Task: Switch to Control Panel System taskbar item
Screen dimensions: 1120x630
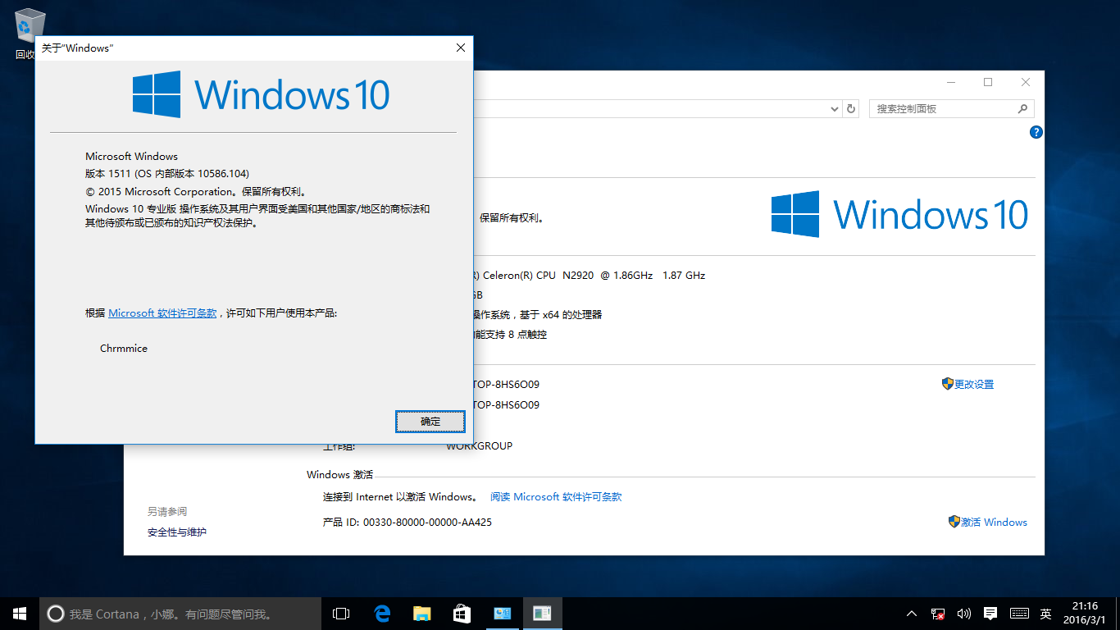Action: coord(502,614)
